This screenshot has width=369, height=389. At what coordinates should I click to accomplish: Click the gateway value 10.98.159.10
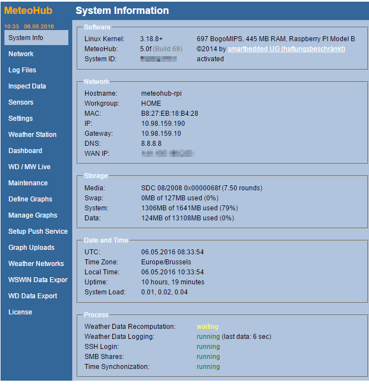point(161,134)
